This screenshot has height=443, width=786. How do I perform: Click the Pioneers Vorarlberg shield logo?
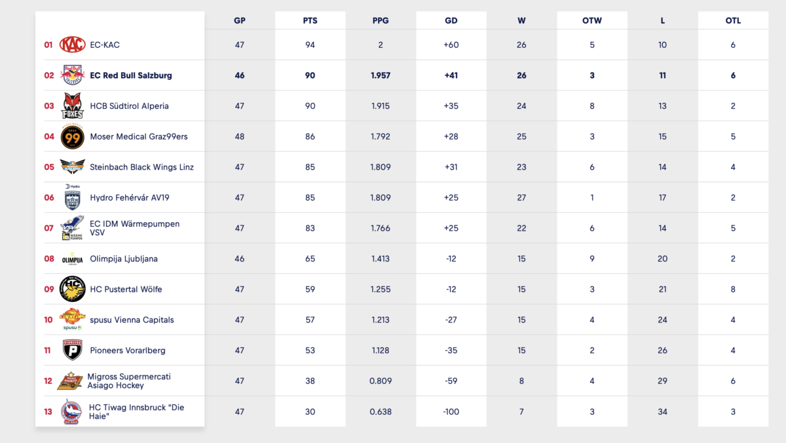[72, 350]
